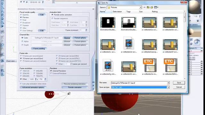The height and width of the screenshot is (115, 205).
Task: Select the a-vidtester2a ETC file icon
Action: click(150, 65)
